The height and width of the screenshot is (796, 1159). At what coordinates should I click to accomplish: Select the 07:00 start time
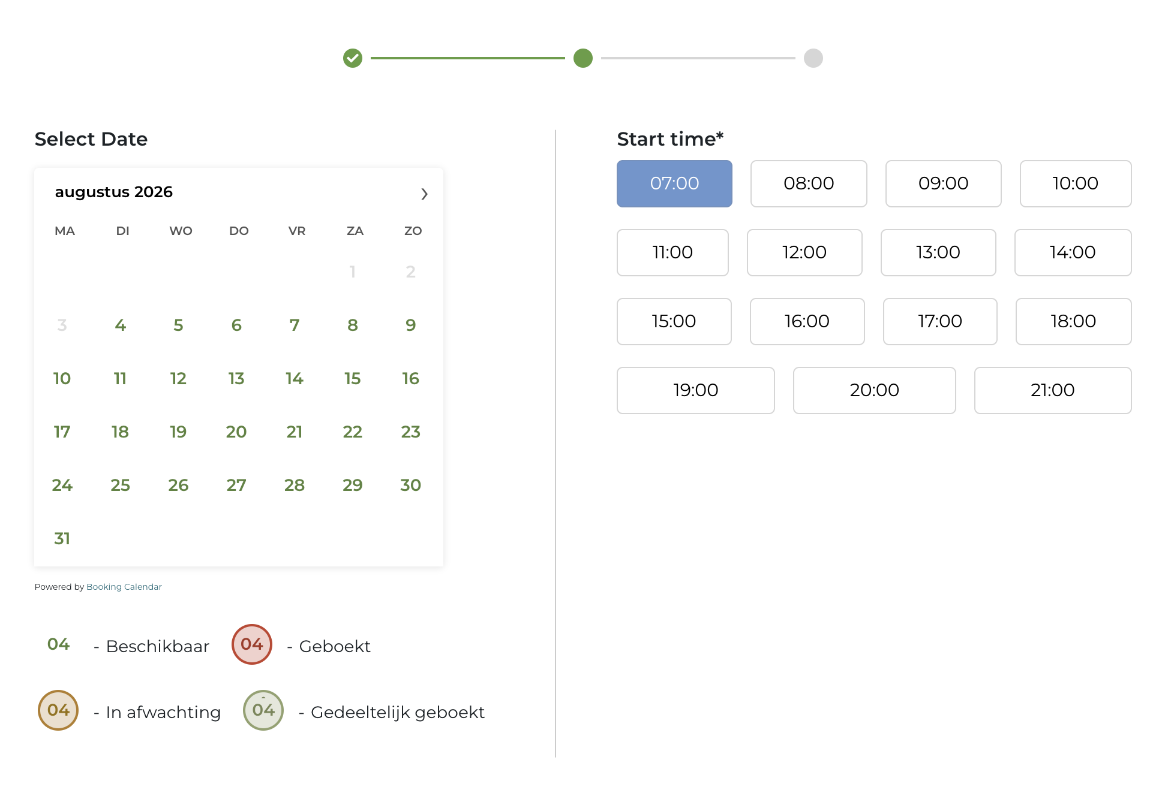(x=674, y=183)
